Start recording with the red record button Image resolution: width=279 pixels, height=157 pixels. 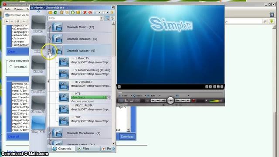[194, 101]
